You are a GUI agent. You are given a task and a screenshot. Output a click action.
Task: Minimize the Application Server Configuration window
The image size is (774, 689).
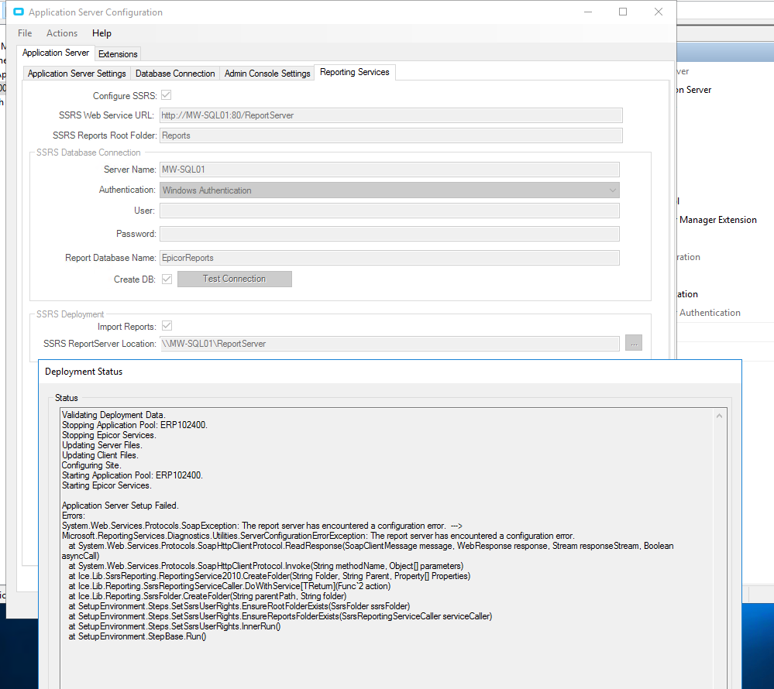click(x=588, y=12)
